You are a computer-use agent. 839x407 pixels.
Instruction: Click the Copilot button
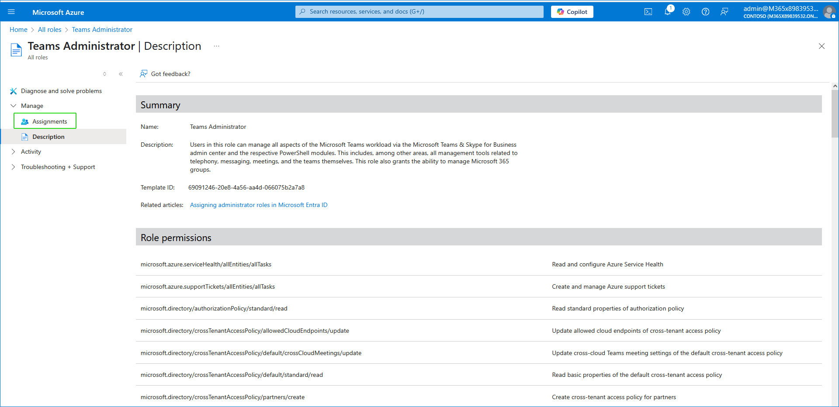click(x=572, y=12)
